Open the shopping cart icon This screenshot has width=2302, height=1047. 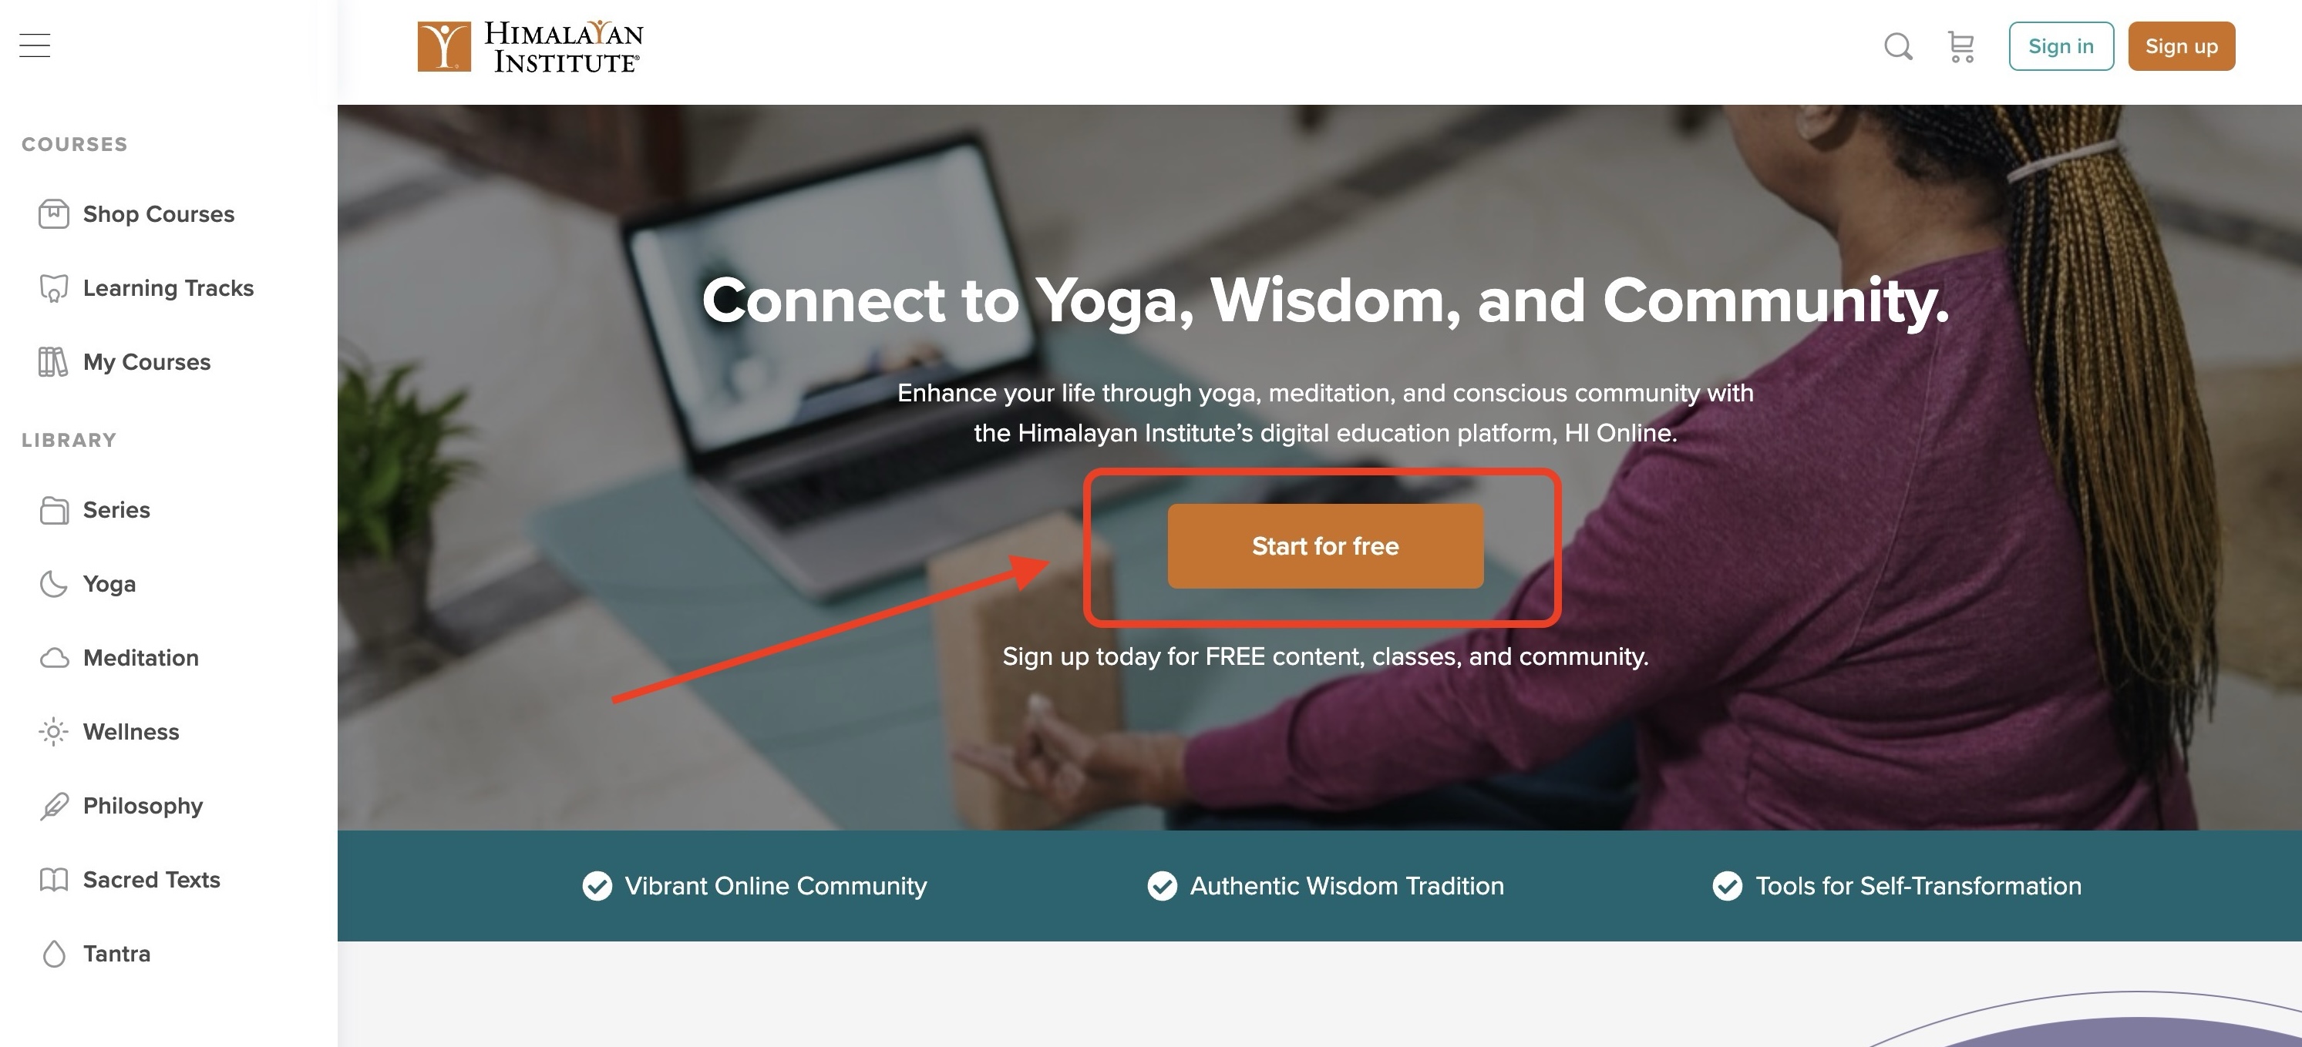tap(1960, 46)
